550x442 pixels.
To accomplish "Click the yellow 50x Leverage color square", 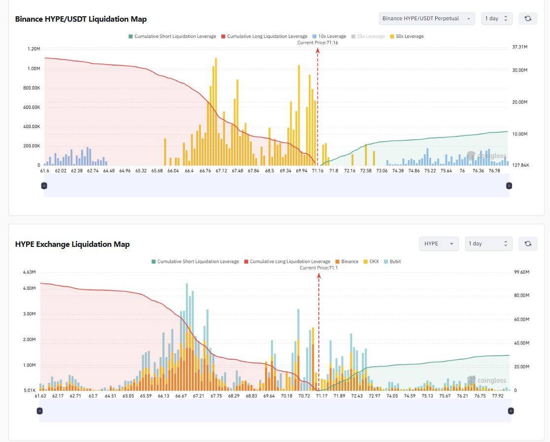I will [392, 36].
